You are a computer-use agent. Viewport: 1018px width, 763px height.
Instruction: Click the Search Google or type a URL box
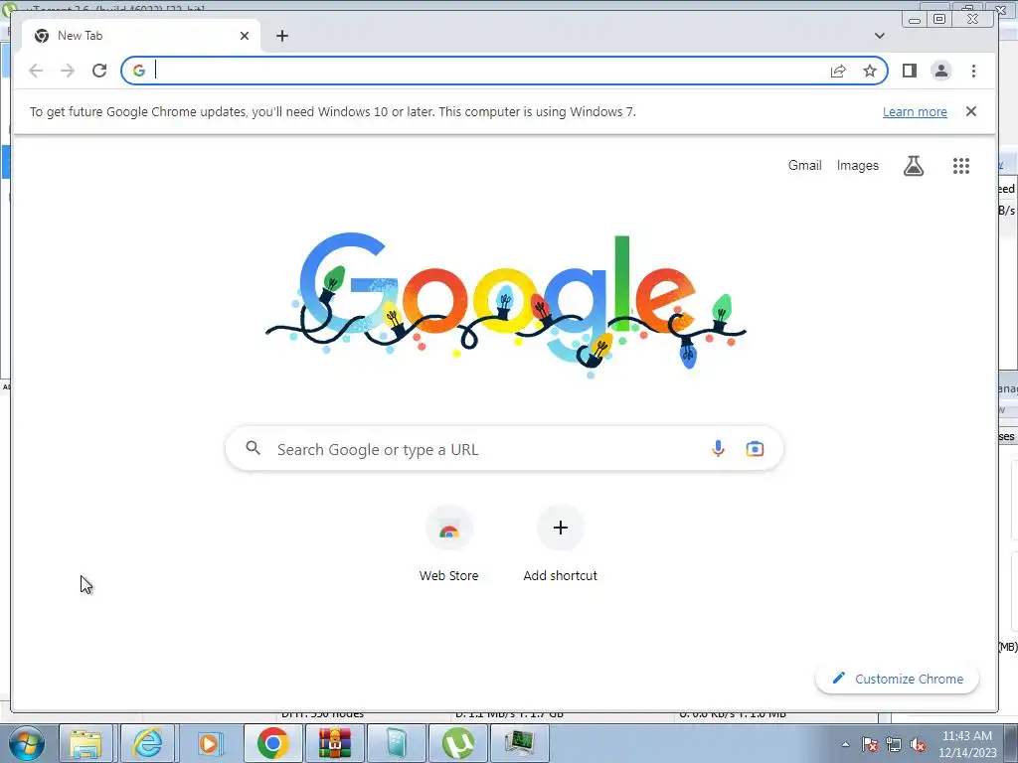pos(504,449)
